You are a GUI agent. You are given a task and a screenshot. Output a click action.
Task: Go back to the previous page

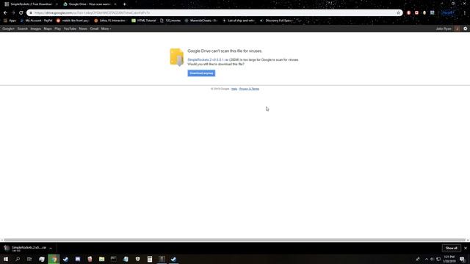pyautogui.click(x=5, y=13)
